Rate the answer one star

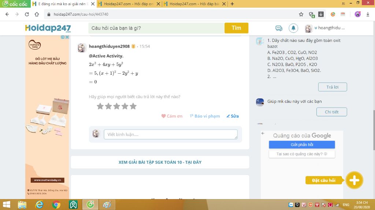(x=100, y=106)
